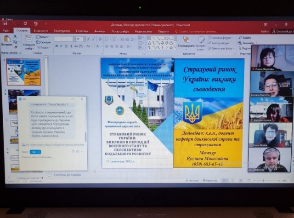Toggle Italic formatting in Font group

pyautogui.click(x=62, y=46)
